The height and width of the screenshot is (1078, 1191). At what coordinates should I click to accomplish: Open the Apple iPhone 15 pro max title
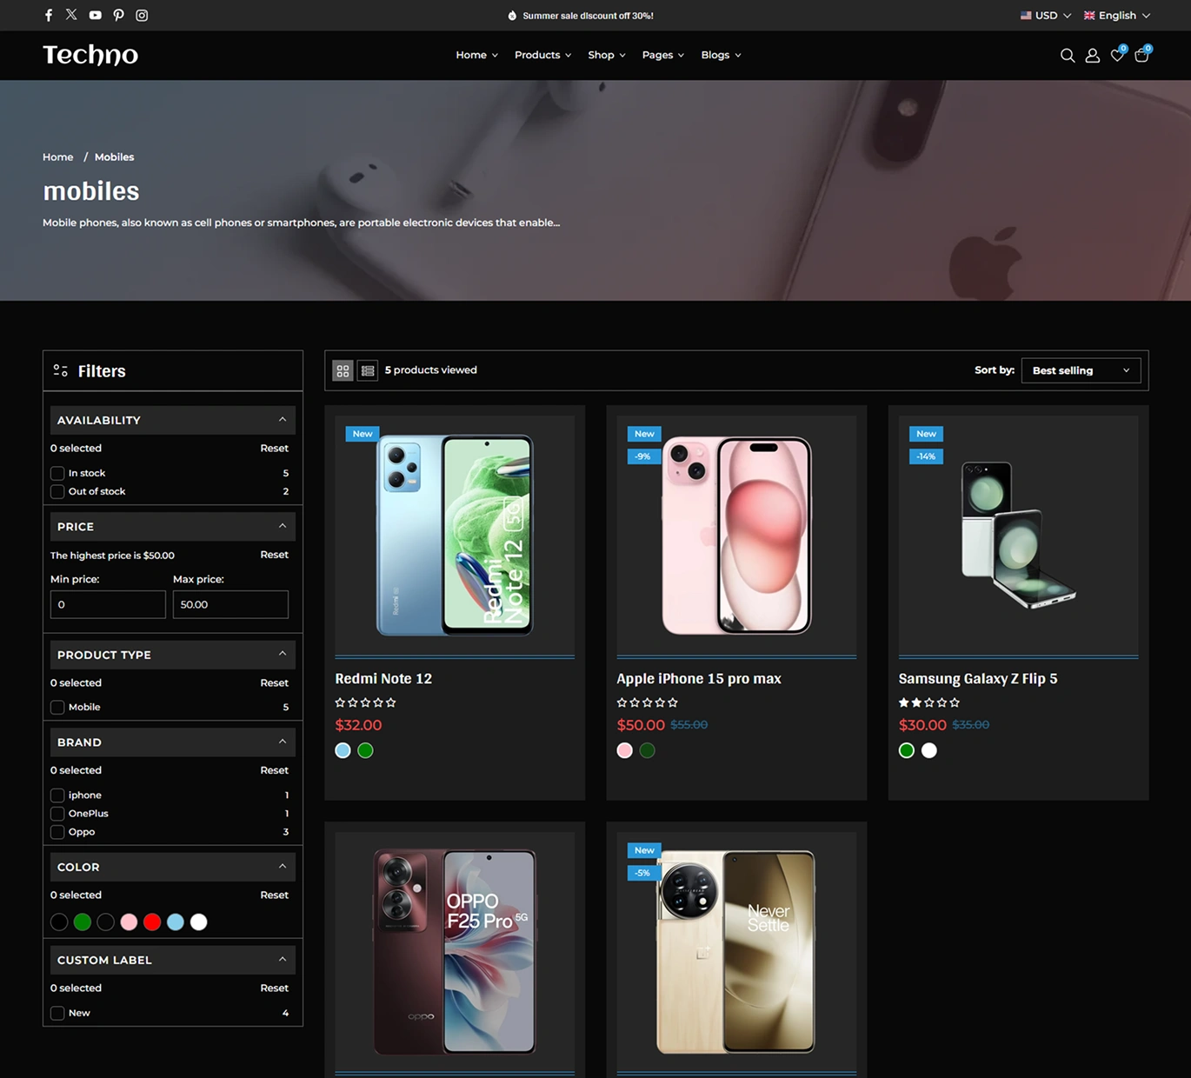[699, 679]
